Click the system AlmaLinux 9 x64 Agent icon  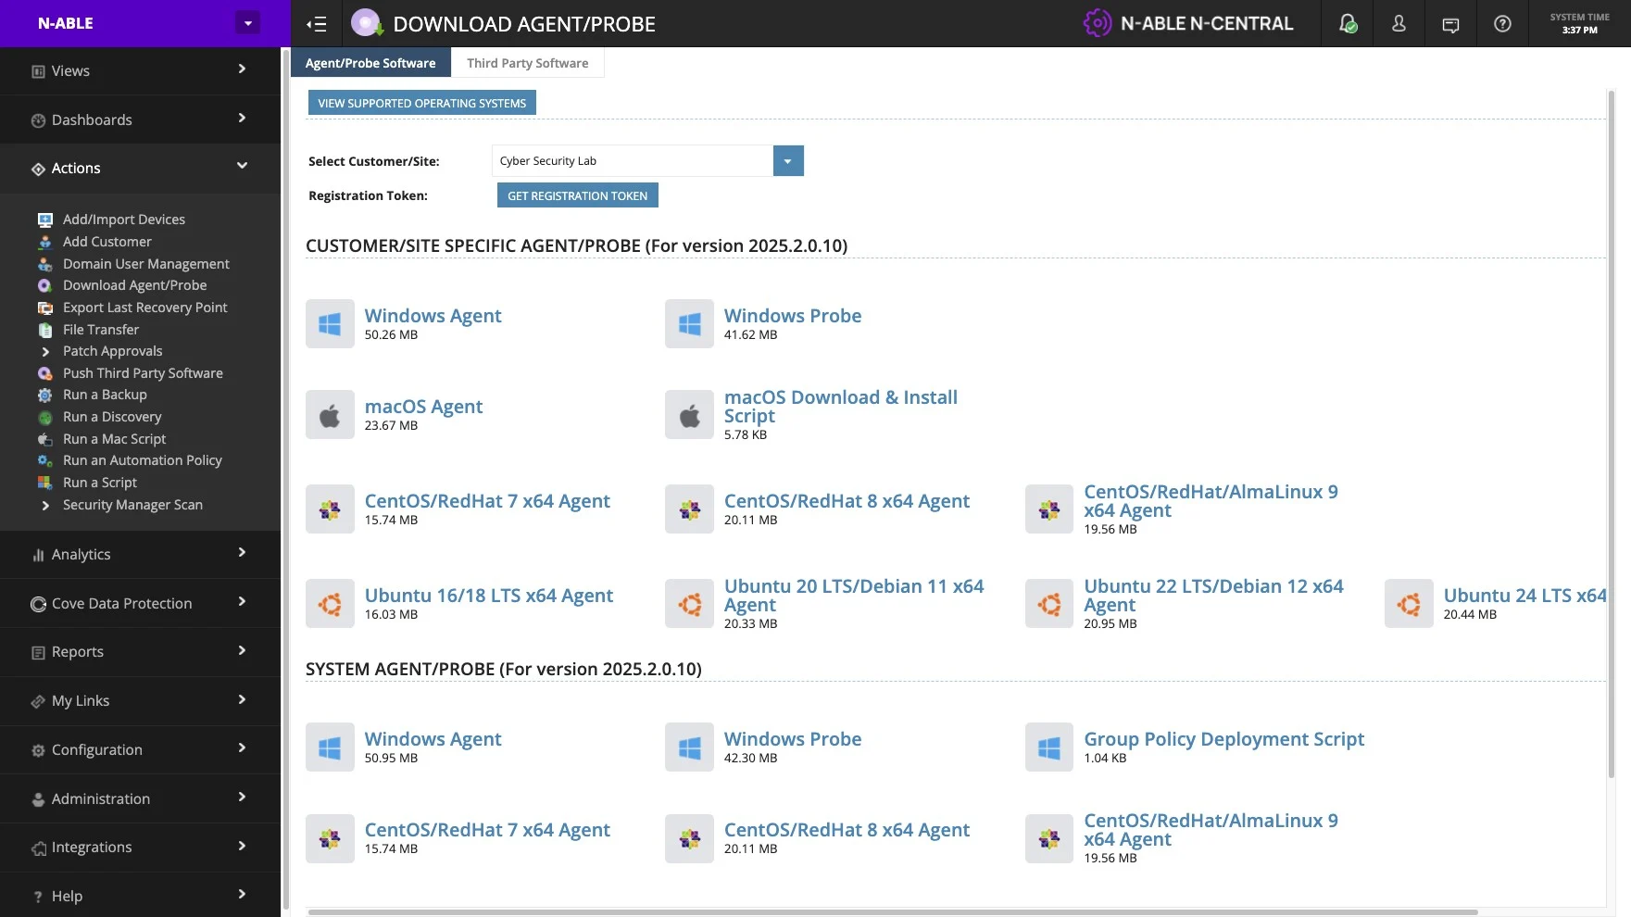(1049, 838)
